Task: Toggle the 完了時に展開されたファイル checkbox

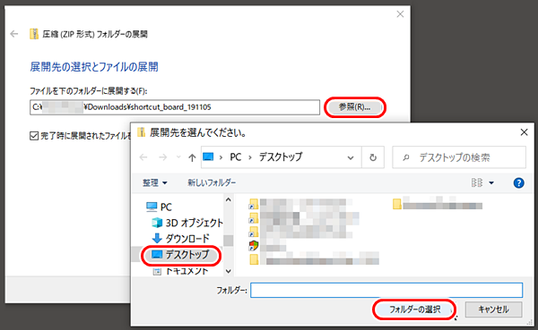Action: click(34, 136)
